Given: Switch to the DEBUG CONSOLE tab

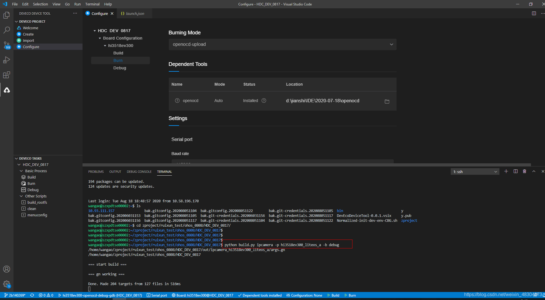Looking at the screenshot, I should (x=139, y=172).
